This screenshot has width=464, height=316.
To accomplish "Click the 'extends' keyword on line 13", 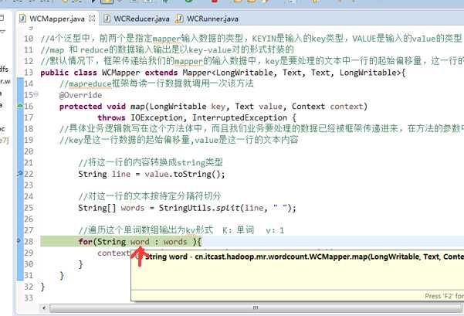I will [x=161, y=73].
